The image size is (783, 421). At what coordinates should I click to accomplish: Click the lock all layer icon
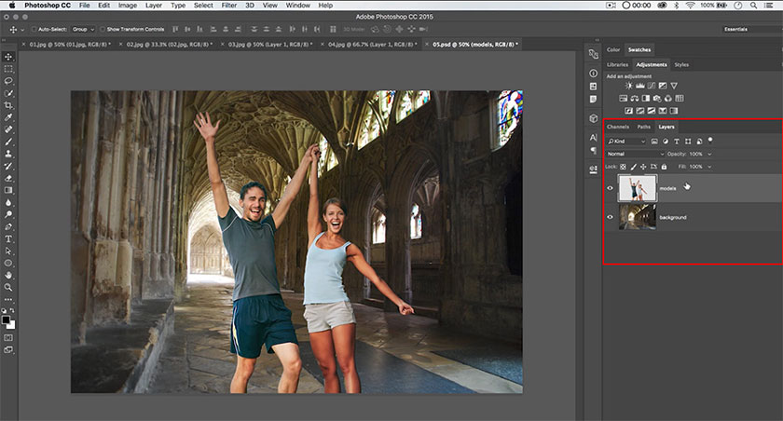coord(663,166)
